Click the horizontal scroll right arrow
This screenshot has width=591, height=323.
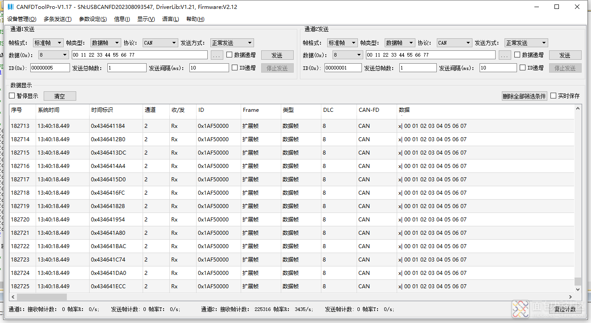pos(570,297)
